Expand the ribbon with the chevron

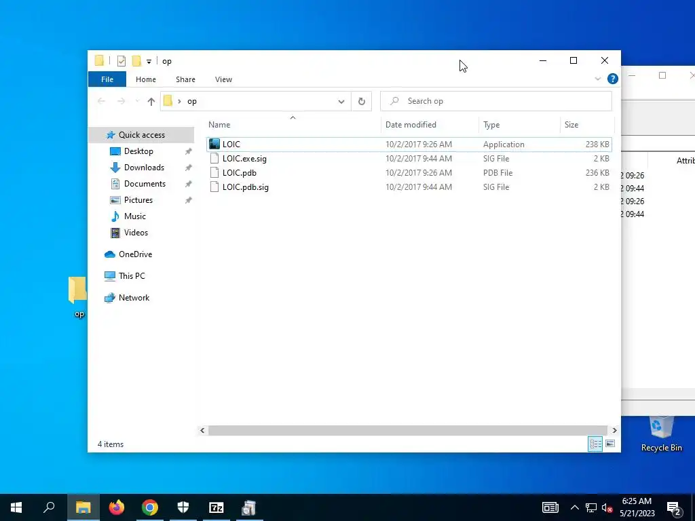coord(597,79)
